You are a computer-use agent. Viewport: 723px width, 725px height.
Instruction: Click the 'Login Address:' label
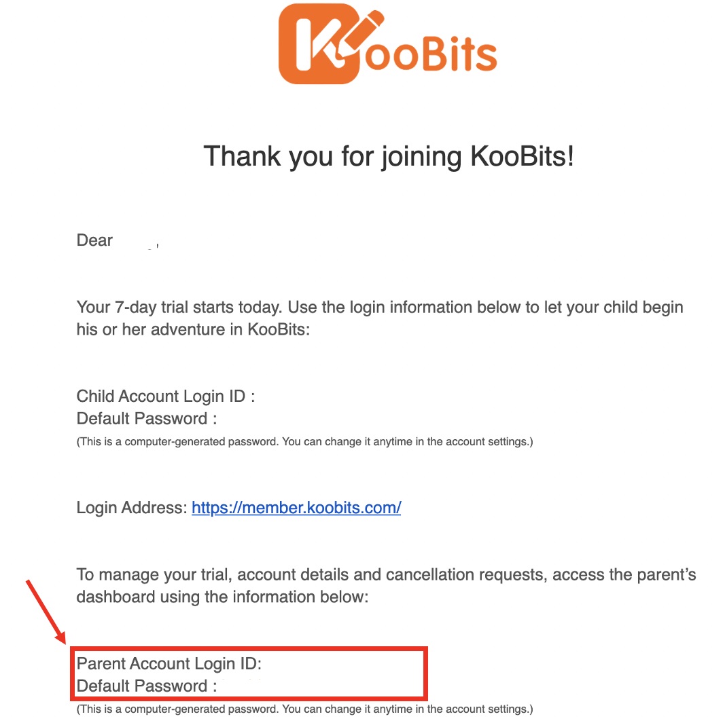click(x=132, y=508)
